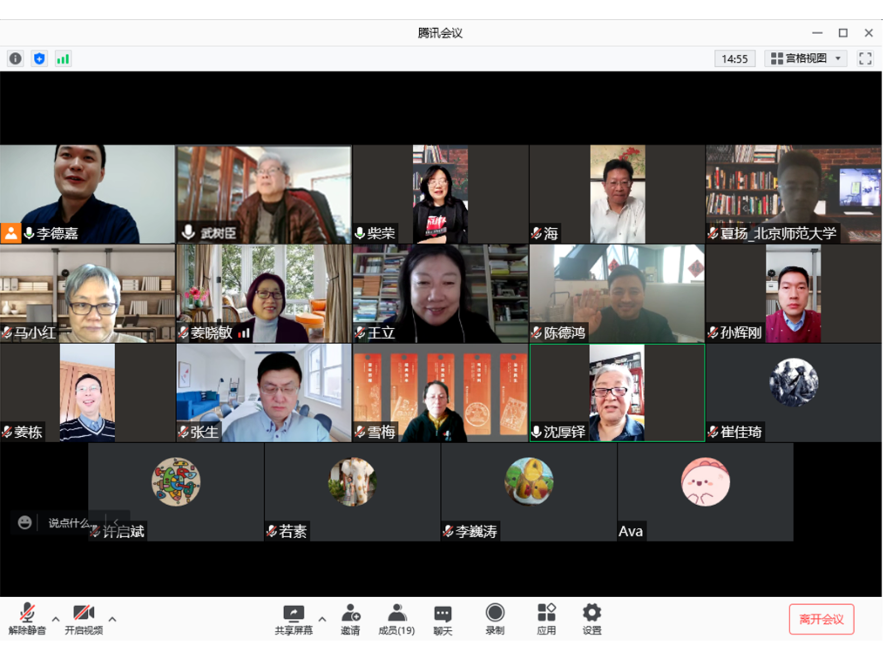The image size is (883, 662).
Task: Start screen sharing (共享屏幕)
Action: [x=293, y=619]
